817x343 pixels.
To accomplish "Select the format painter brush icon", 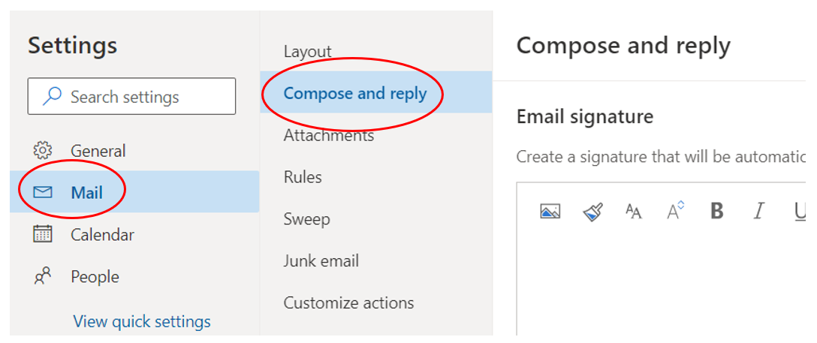I will click(x=593, y=212).
